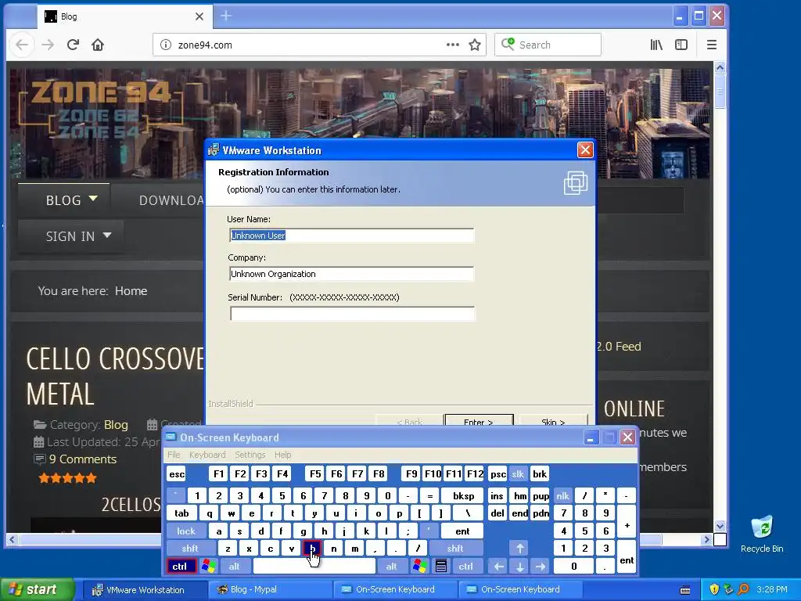
Task: Click the scroll down arrow of the page
Action: coord(720,526)
